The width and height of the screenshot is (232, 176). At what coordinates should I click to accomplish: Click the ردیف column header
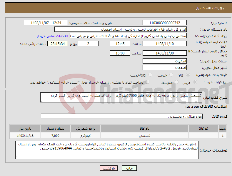tap(223, 129)
